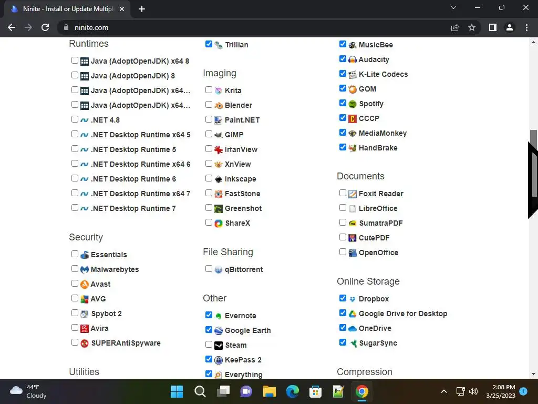Launch Microsoft Edge from the taskbar
This screenshot has height=404, width=538.
[x=292, y=391]
